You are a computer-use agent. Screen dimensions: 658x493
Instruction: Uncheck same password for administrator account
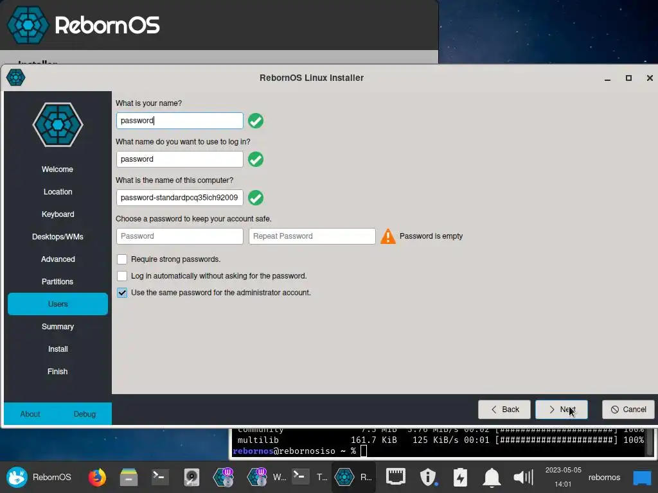(x=122, y=293)
